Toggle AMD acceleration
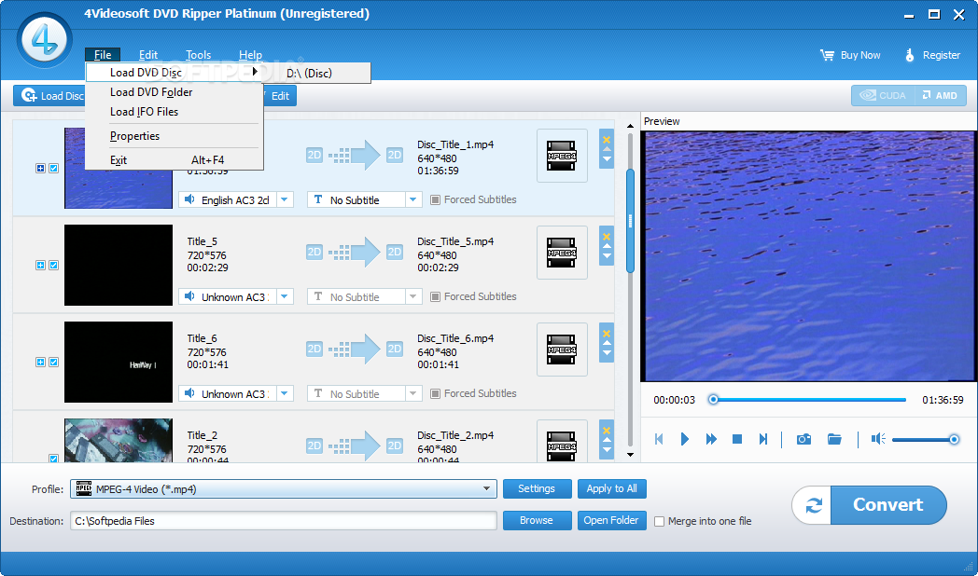Image resolution: width=978 pixels, height=576 pixels. click(x=940, y=95)
